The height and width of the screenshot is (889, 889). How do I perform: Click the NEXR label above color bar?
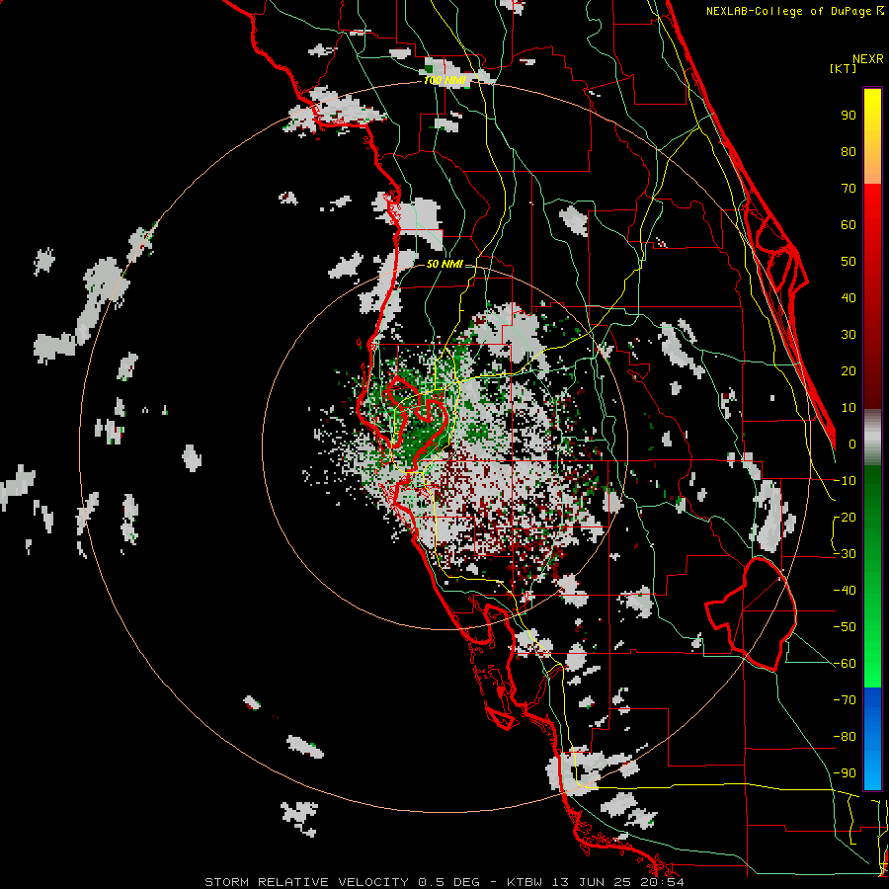pyautogui.click(x=867, y=59)
